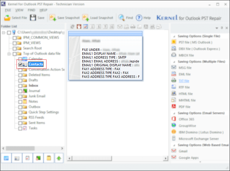Open the HELP menu
The image size is (230, 171).
point(44,10)
